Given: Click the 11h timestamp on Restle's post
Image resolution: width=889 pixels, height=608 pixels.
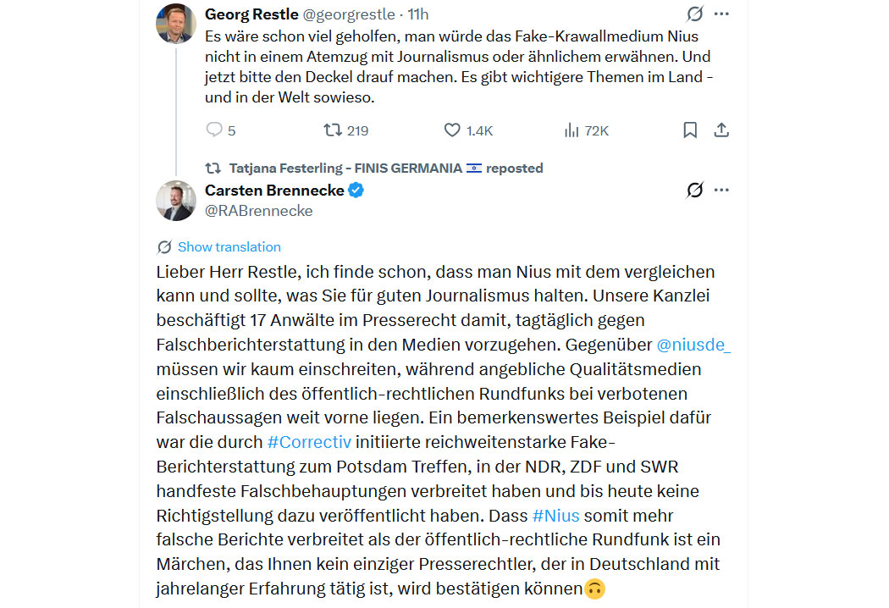Looking at the screenshot, I should tap(418, 14).
